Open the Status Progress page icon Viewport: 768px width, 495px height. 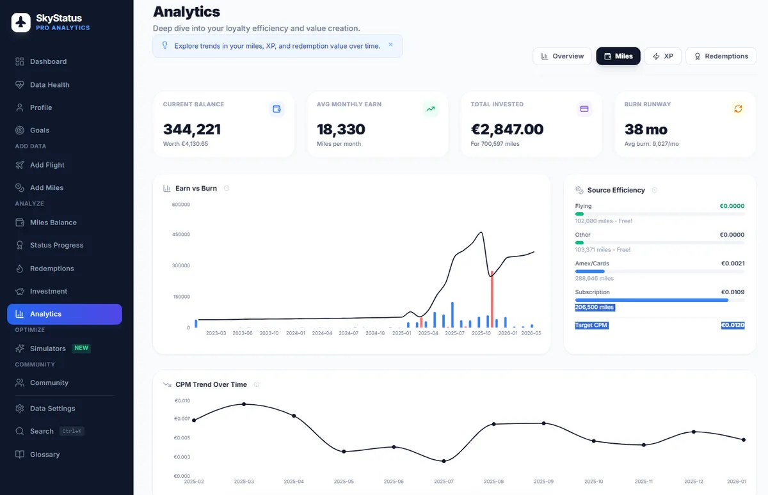click(x=19, y=245)
